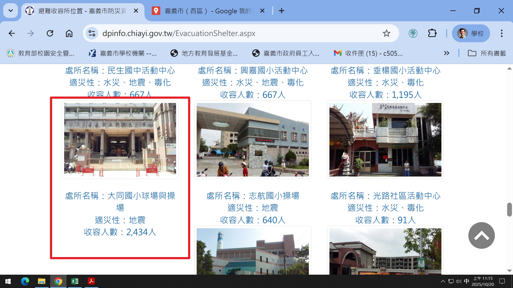The width and height of the screenshot is (513, 288).
Task: Open 大同國小 shelter photo thumbnail
Action: [x=120, y=139]
